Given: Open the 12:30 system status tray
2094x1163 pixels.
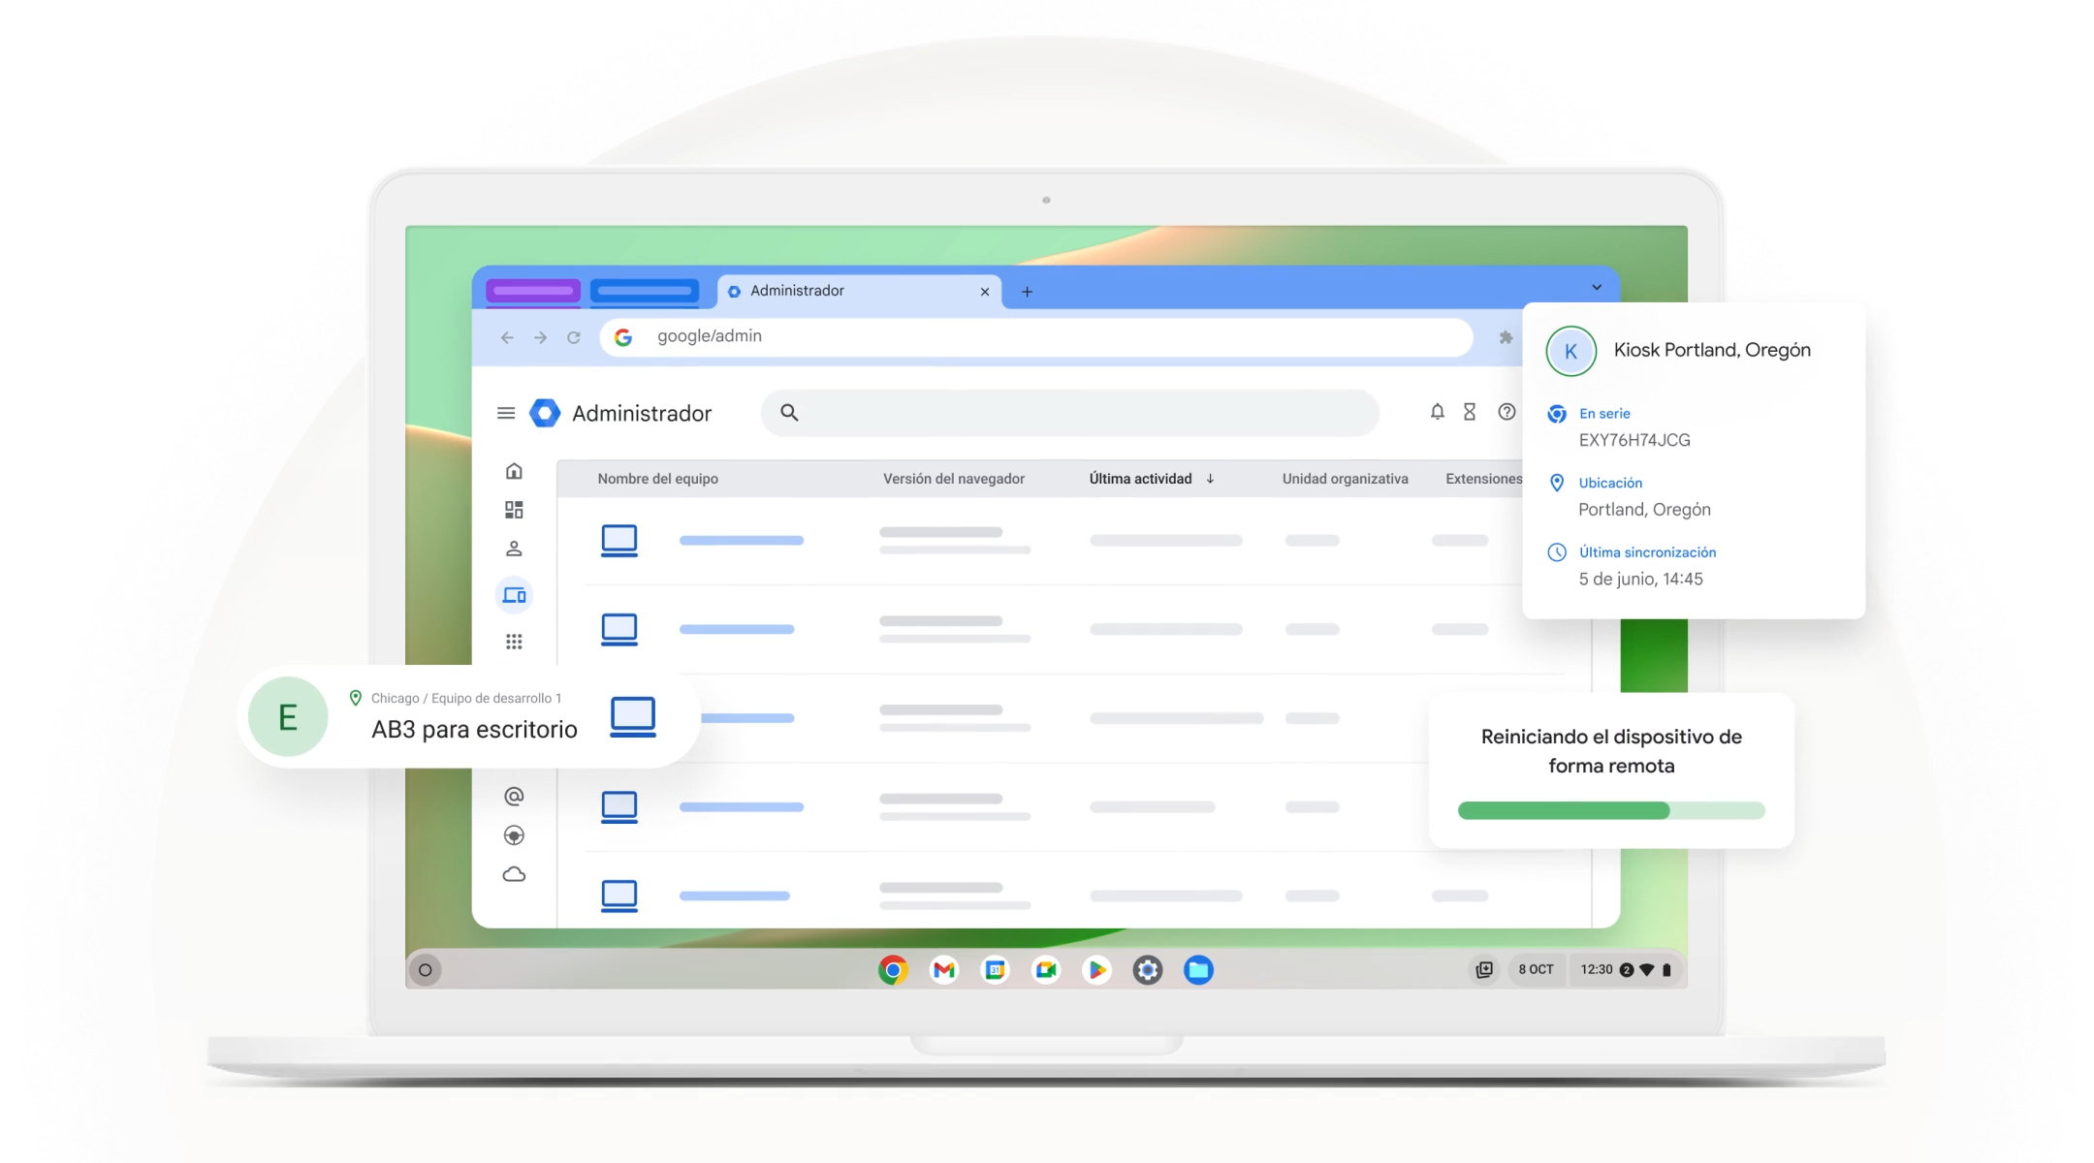Looking at the screenshot, I should 1625,969.
